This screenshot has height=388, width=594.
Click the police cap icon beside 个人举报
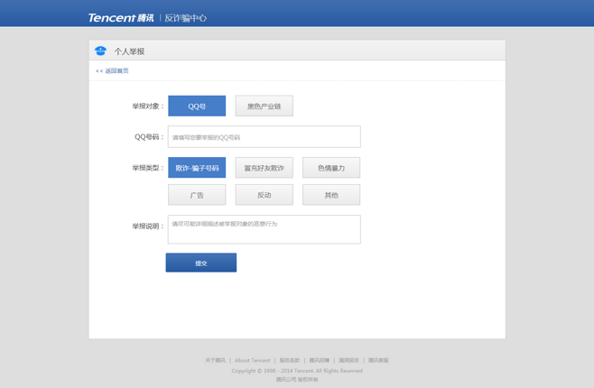[100, 51]
